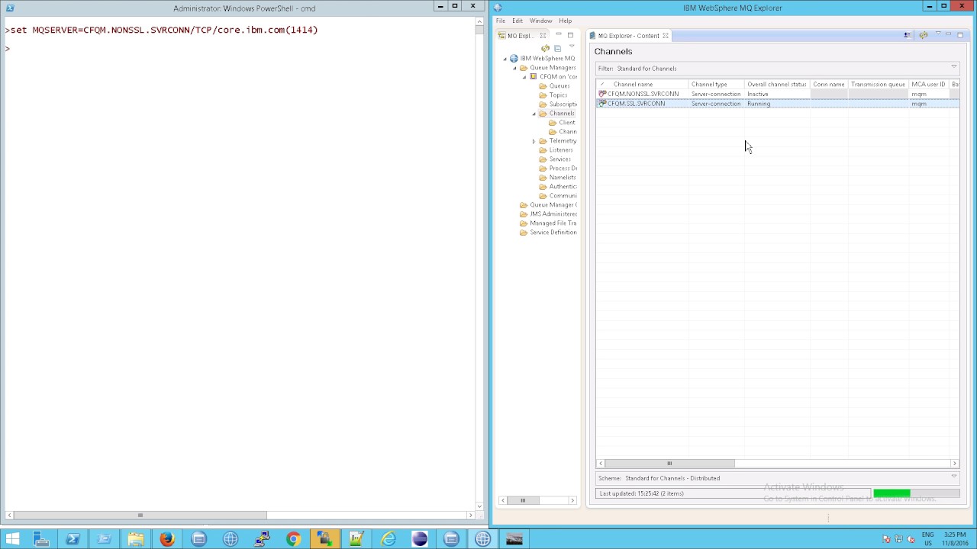The width and height of the screenshot is (977, 549).
Task: Open File Explorer from the taskbar
Action: [136, 539]
